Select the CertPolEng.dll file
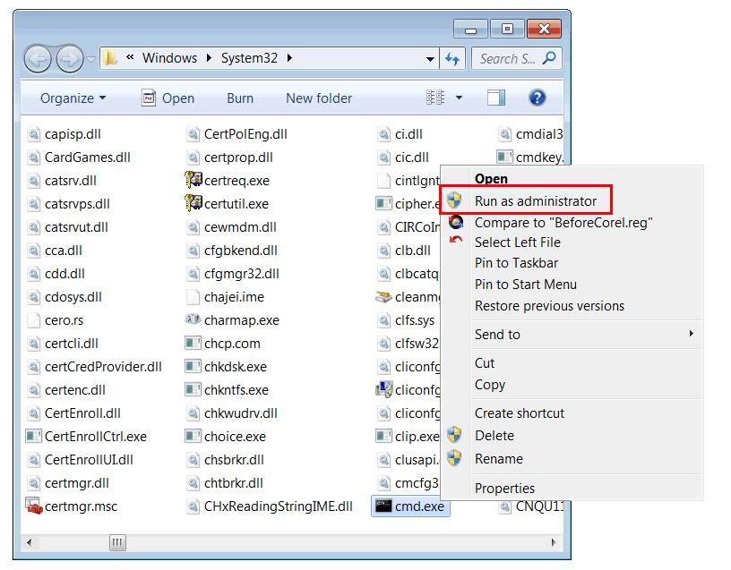The image size is (731, 570). pos(236,134)
